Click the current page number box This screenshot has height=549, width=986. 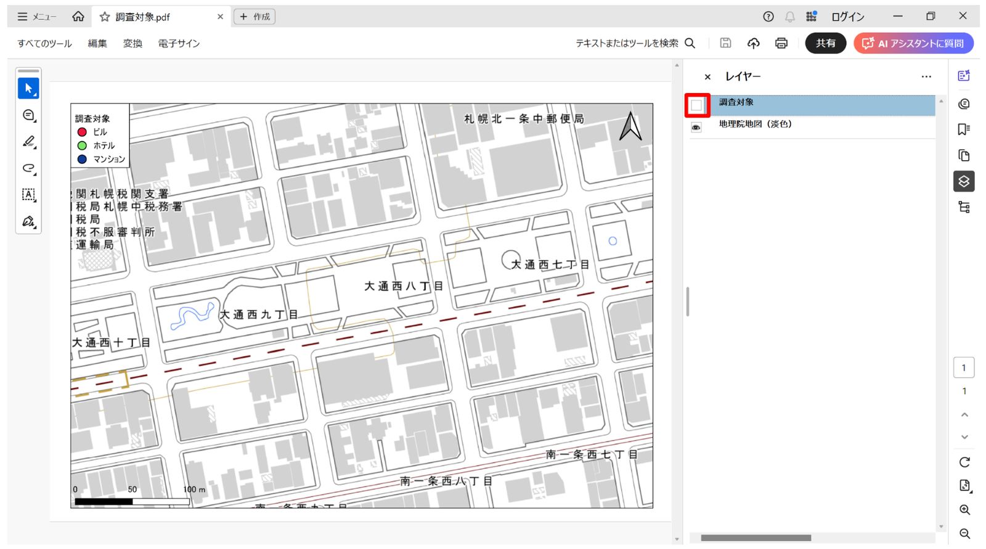point(964,368)
